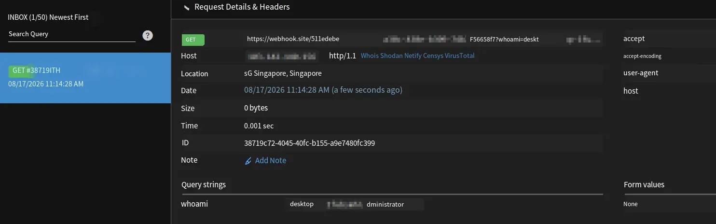Open the search help question mark icon
The width and height of the screenshot is (716, 224).
click(x=148, y=35)
